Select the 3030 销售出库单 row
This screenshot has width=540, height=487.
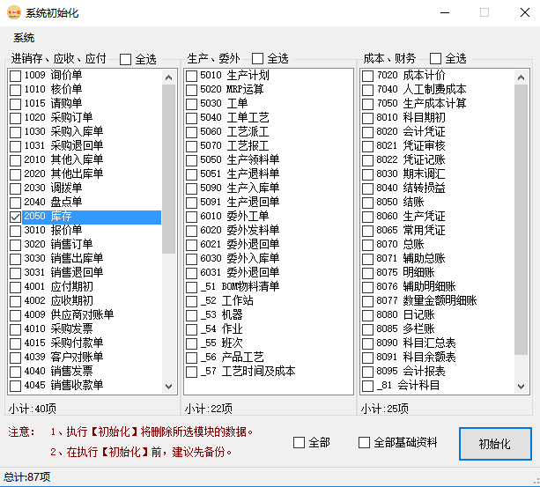click(85, 259)
